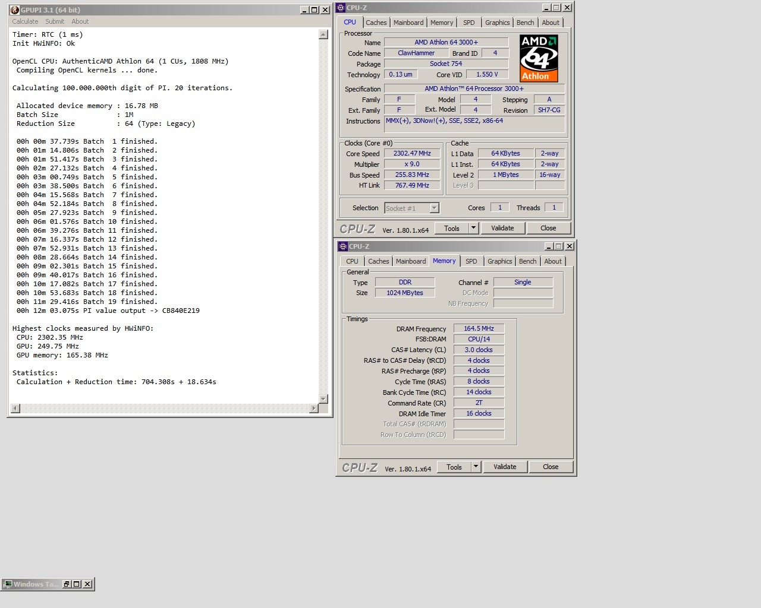Close the minimized Windows Task Manager window
761x608 pixels.
(87, 584)
